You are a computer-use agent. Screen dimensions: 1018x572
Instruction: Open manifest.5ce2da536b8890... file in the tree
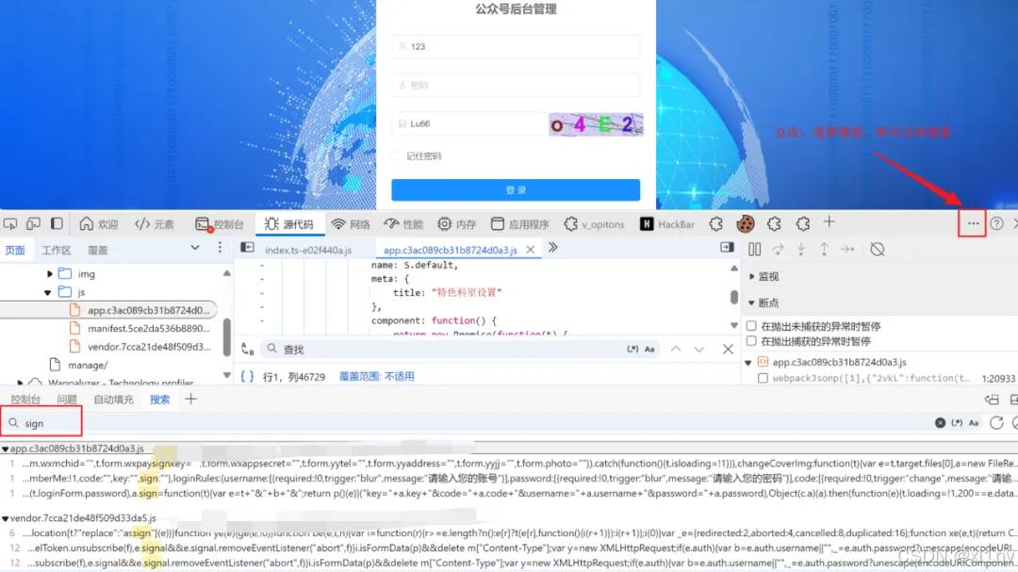tap(148, 329)
